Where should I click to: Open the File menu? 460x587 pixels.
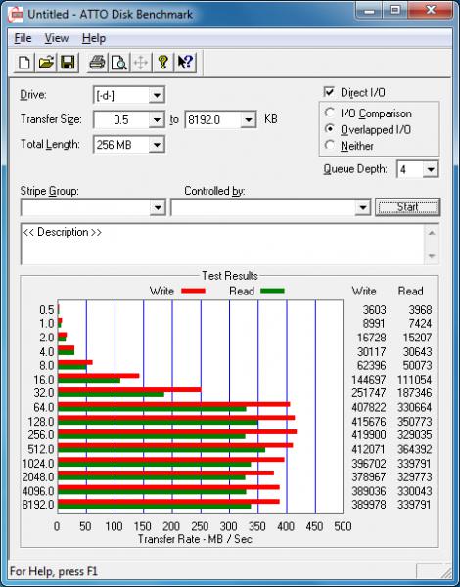click(23, 38)
